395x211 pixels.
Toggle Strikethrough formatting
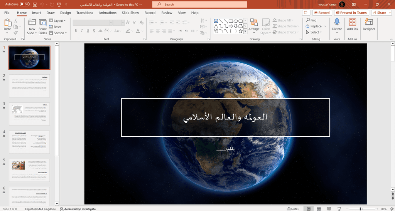point(100,31)
